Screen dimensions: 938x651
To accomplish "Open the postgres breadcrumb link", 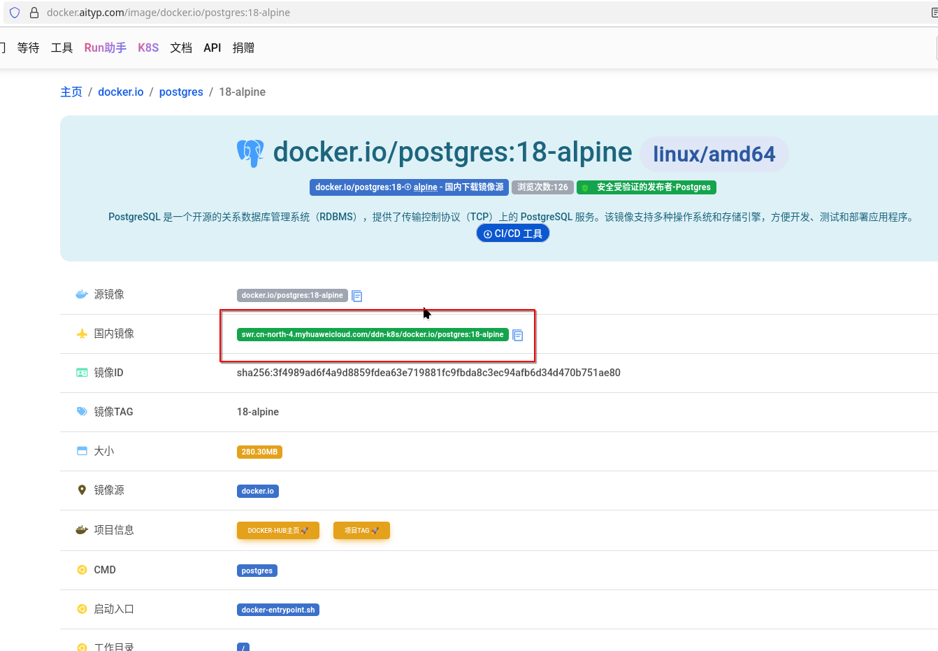I will 181,92.
